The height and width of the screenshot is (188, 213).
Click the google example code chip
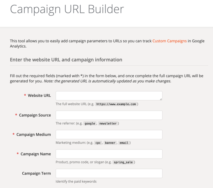click(x=90, y=124)
